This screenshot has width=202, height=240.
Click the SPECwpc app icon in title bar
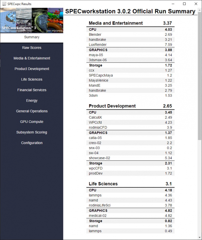pyautogui.click(x=4, y=4)
